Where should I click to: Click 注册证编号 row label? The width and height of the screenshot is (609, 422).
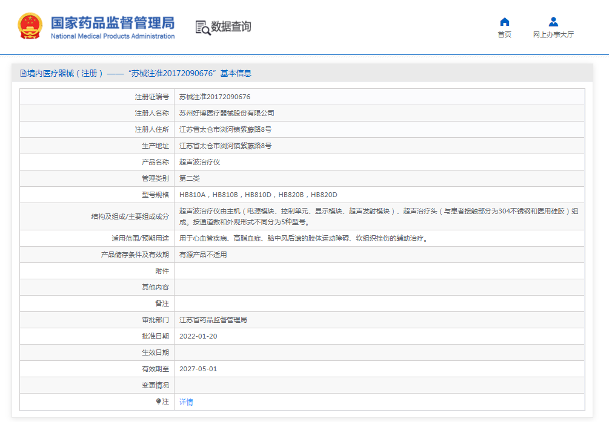(152, 97)
